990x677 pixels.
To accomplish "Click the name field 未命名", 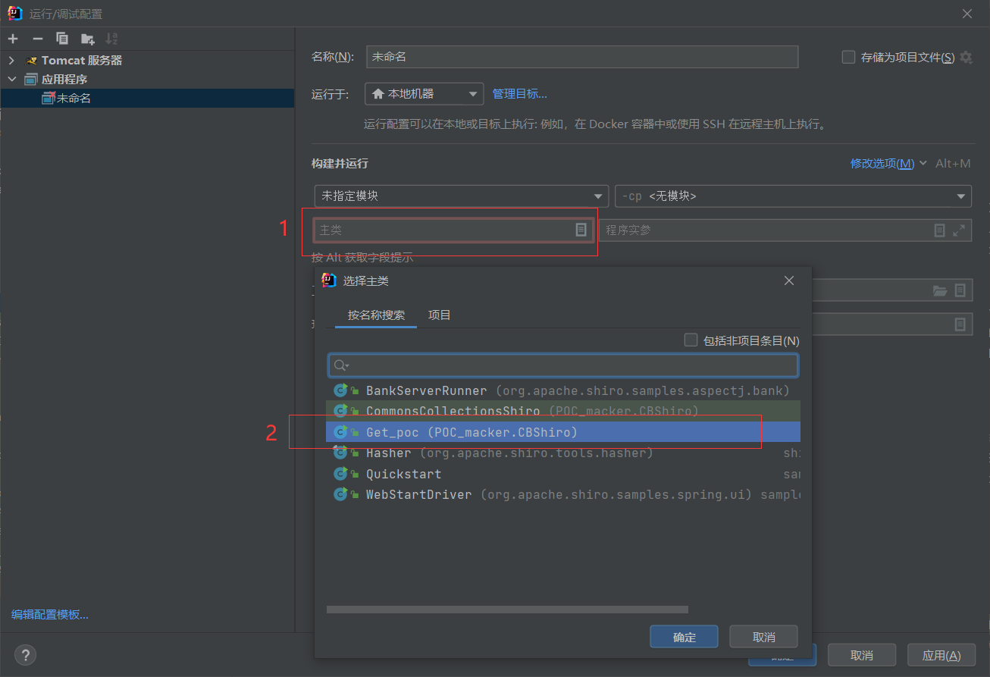I will pos(582,57).
